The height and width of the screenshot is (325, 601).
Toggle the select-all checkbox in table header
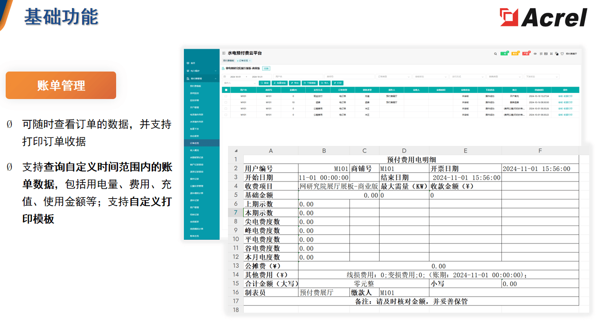coord(226,90)
